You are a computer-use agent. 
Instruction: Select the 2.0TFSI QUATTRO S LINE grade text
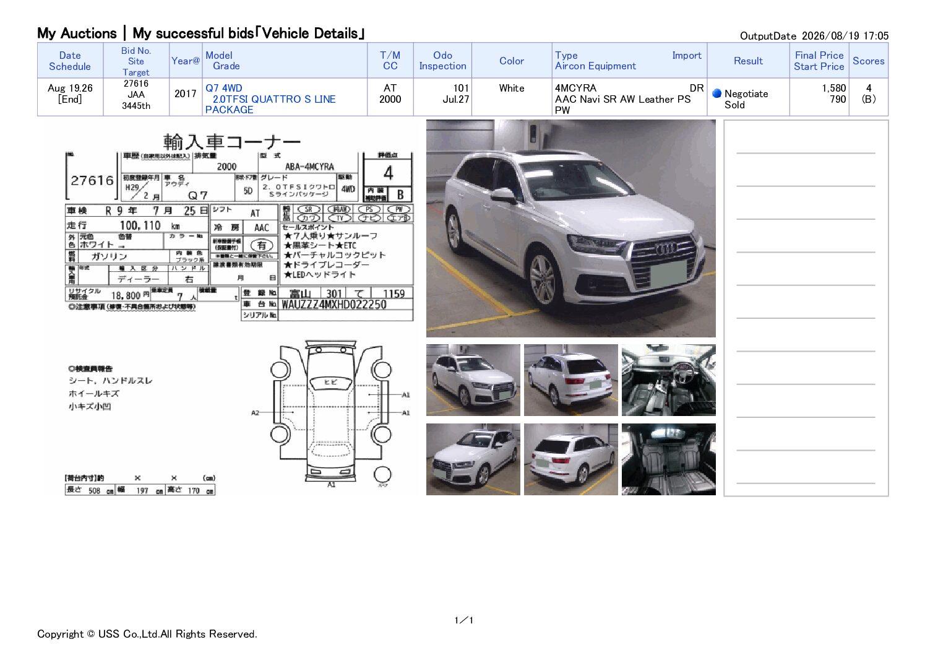(274, 99)
